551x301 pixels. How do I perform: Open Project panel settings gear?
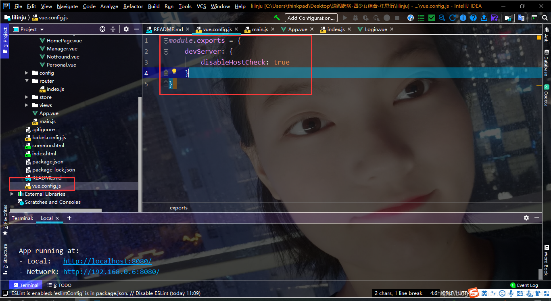(126, 29)
